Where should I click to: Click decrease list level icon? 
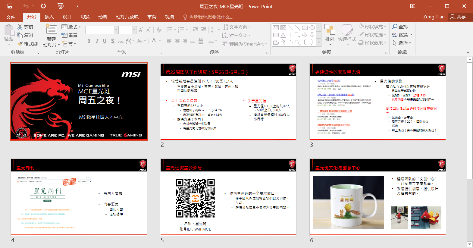point(196,30)
